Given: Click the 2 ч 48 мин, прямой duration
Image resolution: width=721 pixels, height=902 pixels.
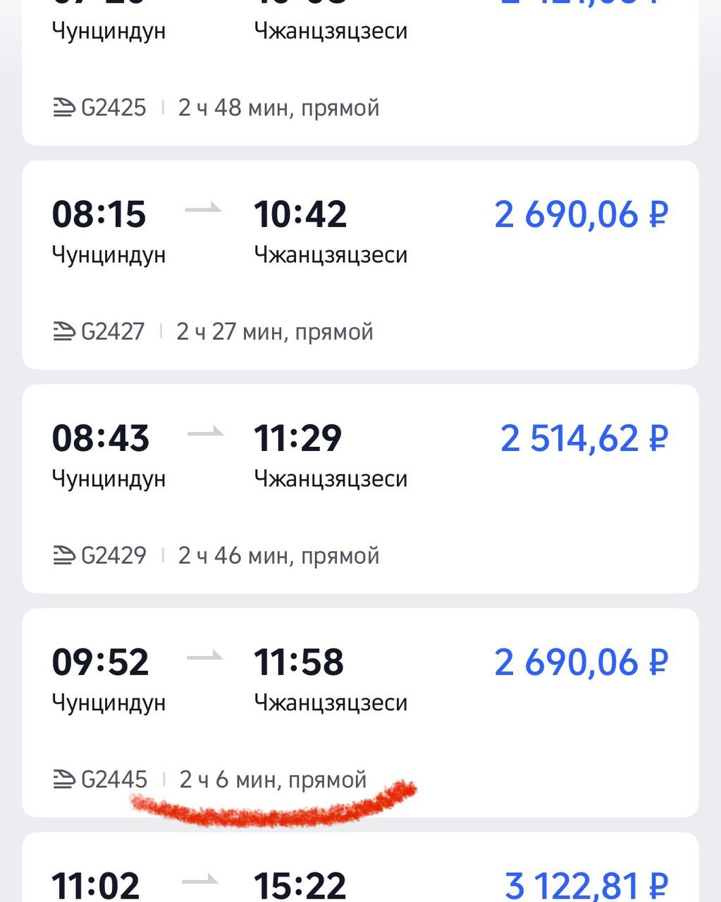Looking at the screenshot, I should click(278, 108).
